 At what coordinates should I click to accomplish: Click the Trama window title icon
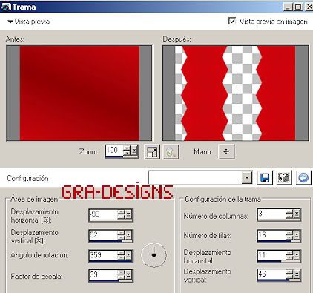point(5,7)
